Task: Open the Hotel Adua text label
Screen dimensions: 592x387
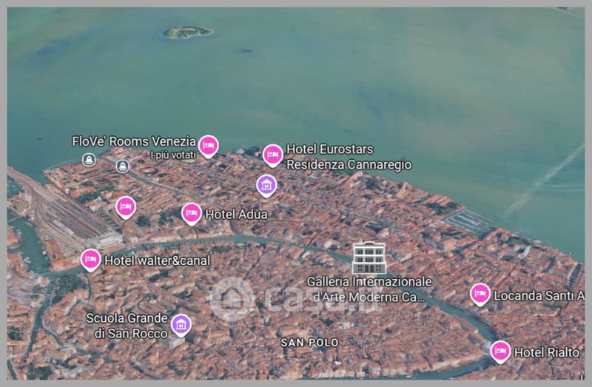Action: point(236,215)
